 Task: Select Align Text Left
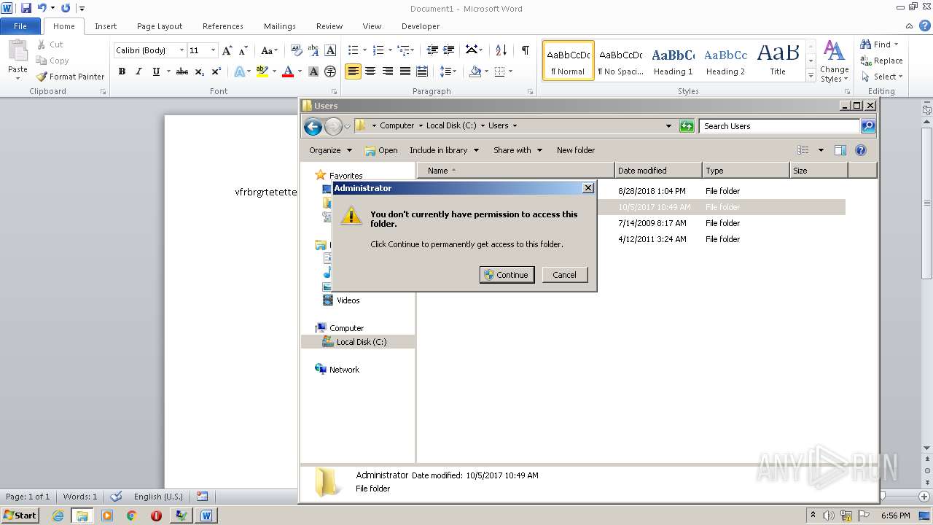click(353, 71)
